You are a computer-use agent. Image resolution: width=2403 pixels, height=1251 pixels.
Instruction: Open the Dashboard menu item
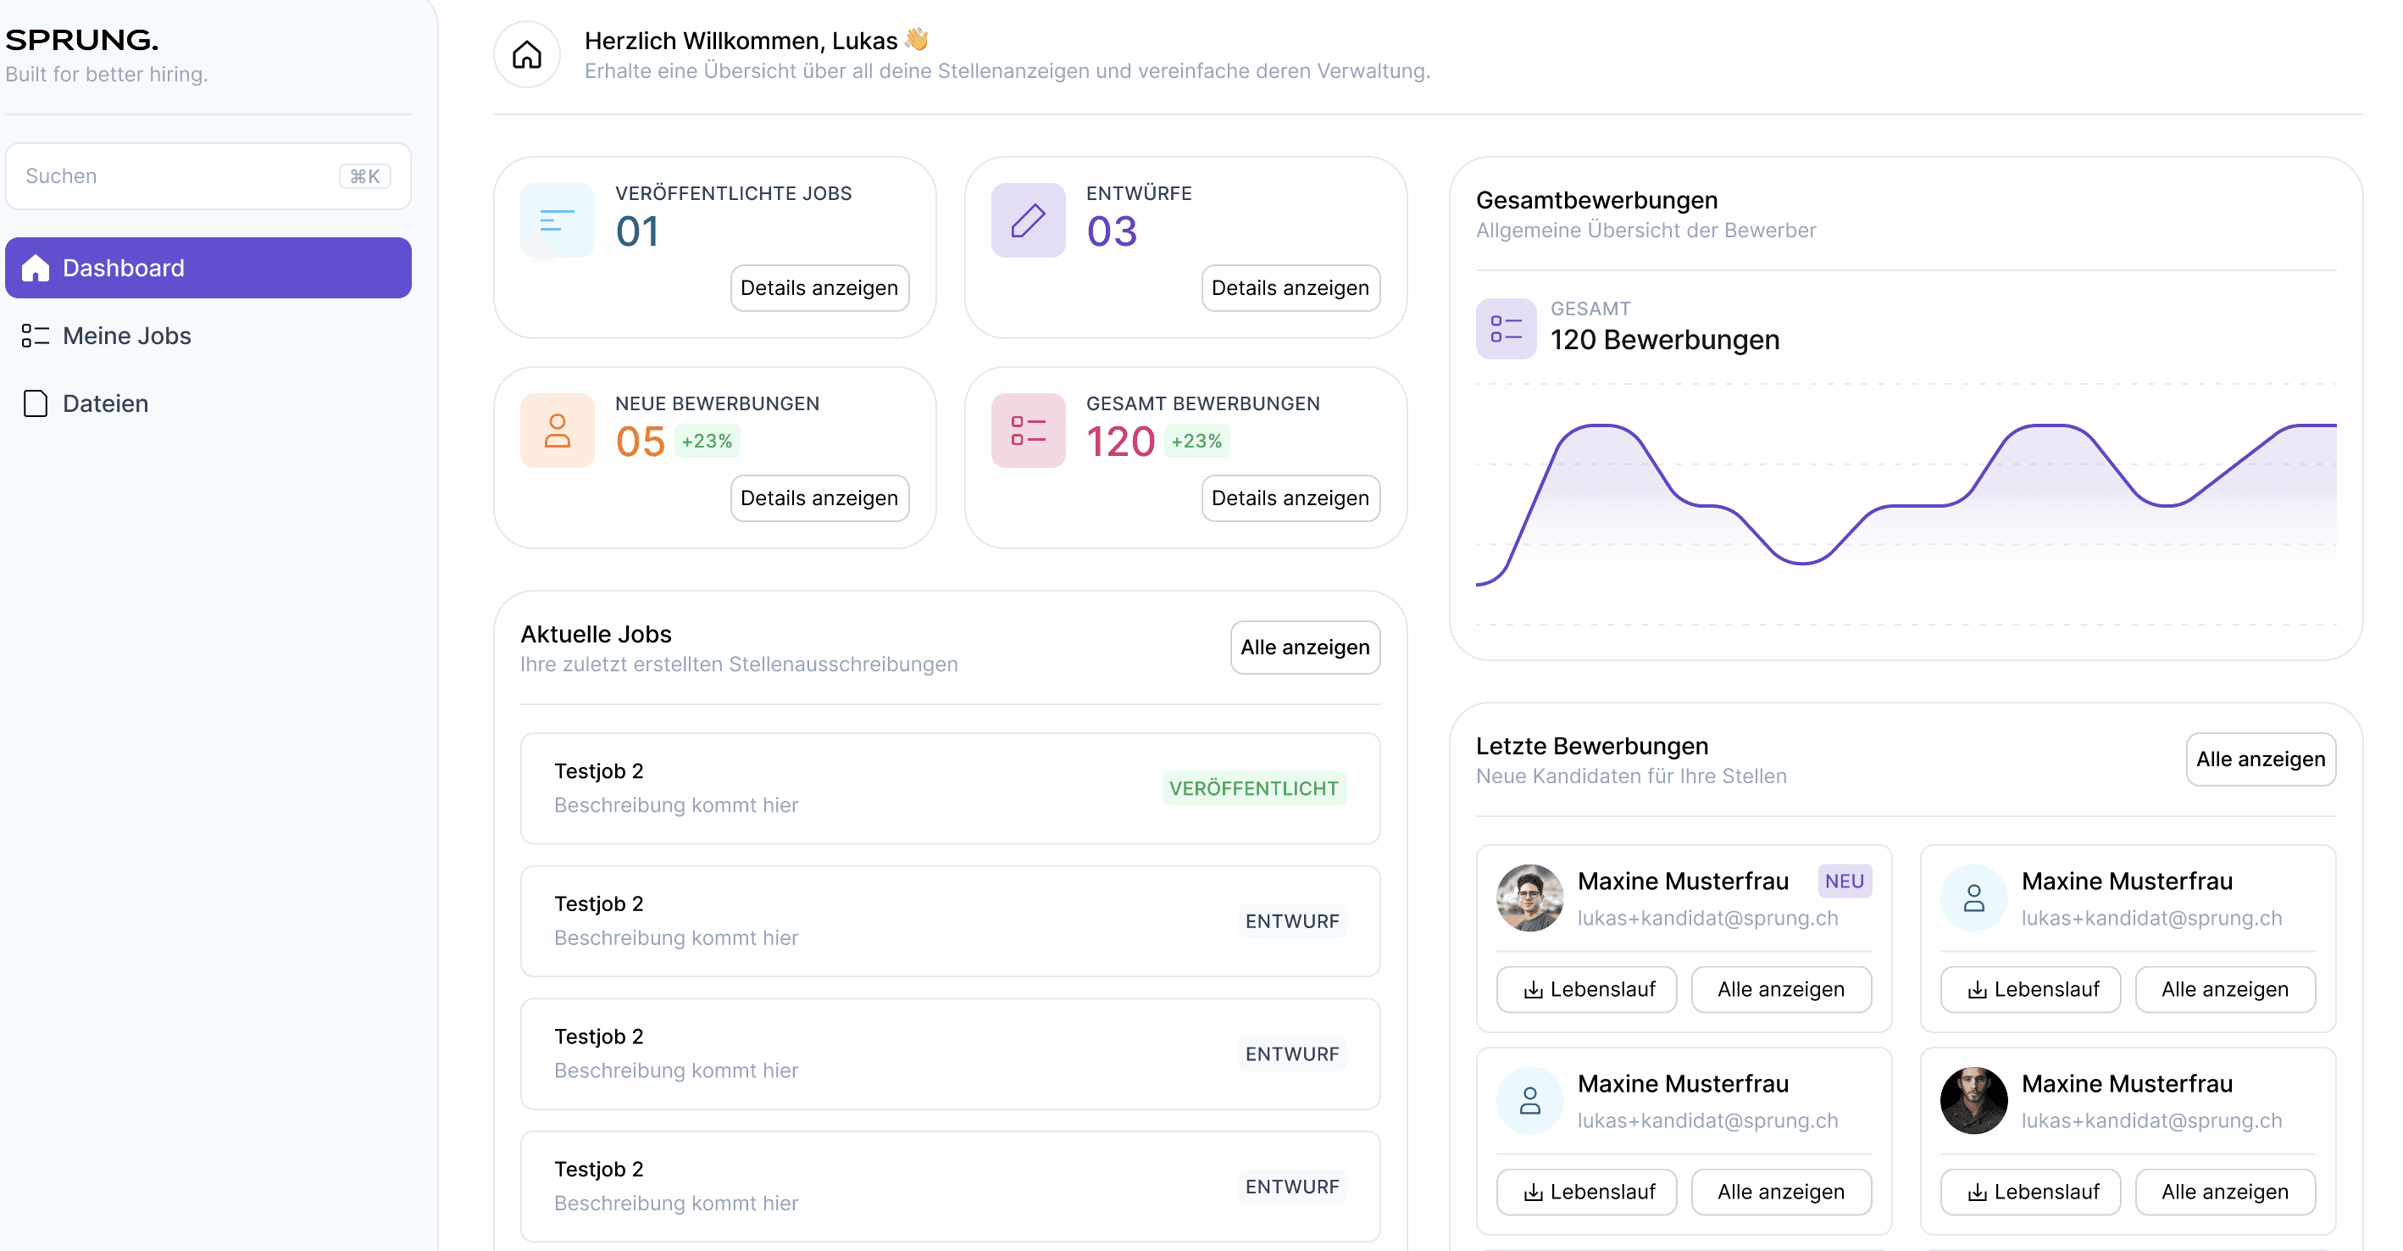[x=207, y=268]
